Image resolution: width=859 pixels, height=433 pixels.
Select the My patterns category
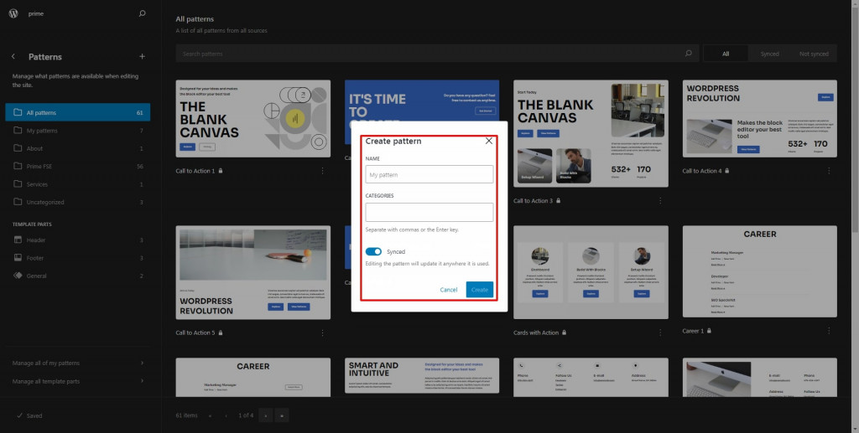[78, 131]
